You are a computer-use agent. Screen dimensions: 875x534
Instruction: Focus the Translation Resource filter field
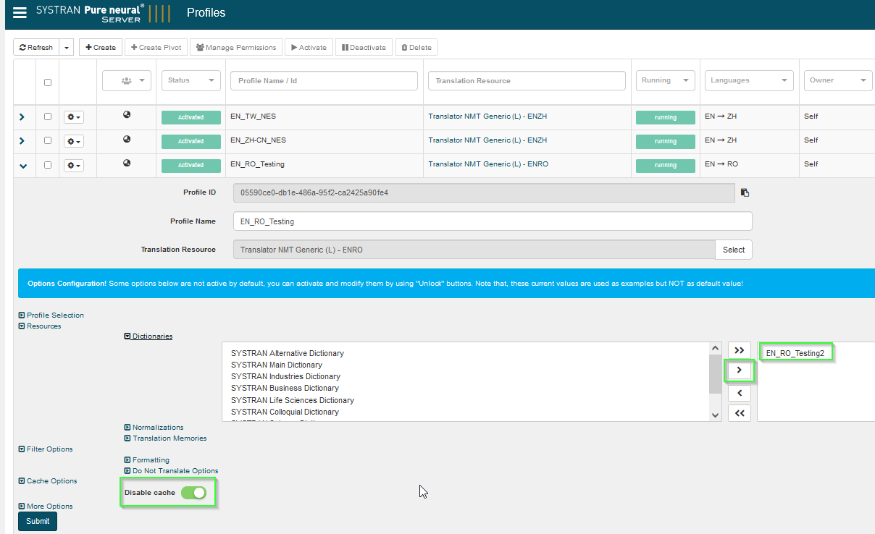(527, 80)
